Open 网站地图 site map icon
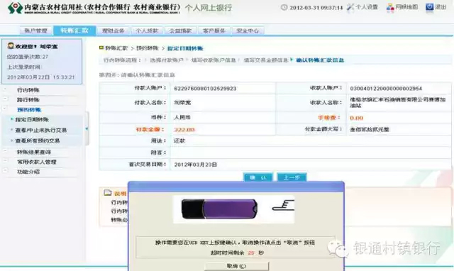The width and height of the screenshot is (454, 271). [x=390, y=7]
